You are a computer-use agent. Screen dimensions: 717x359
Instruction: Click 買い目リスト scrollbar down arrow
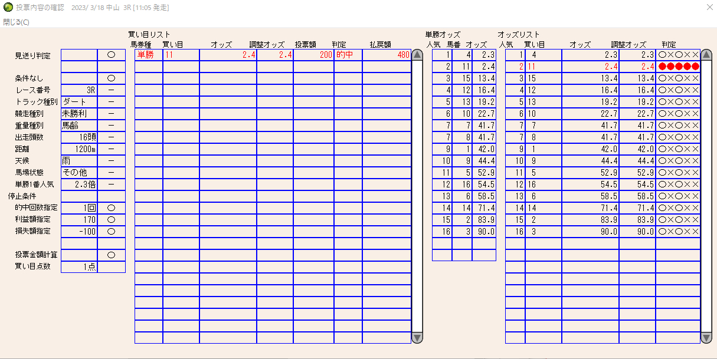[x=417, y=338]
